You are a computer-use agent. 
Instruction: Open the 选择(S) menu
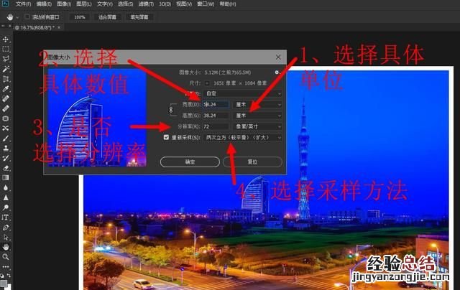tap(126, 4)
